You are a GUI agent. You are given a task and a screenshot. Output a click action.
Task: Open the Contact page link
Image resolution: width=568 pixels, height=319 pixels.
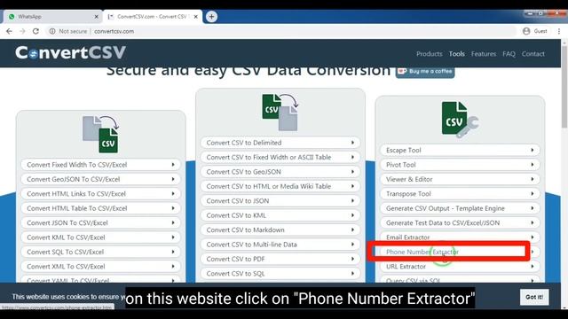532,54
